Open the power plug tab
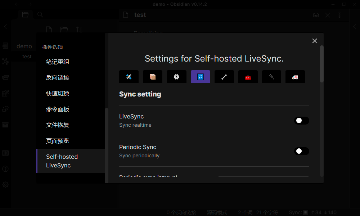The image size is (360, 216). pyautogui.click(x=271, y=77)
